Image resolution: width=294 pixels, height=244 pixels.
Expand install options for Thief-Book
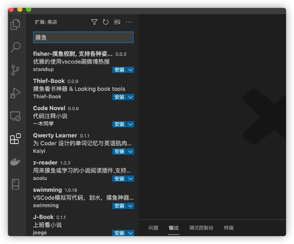(130, 97)
